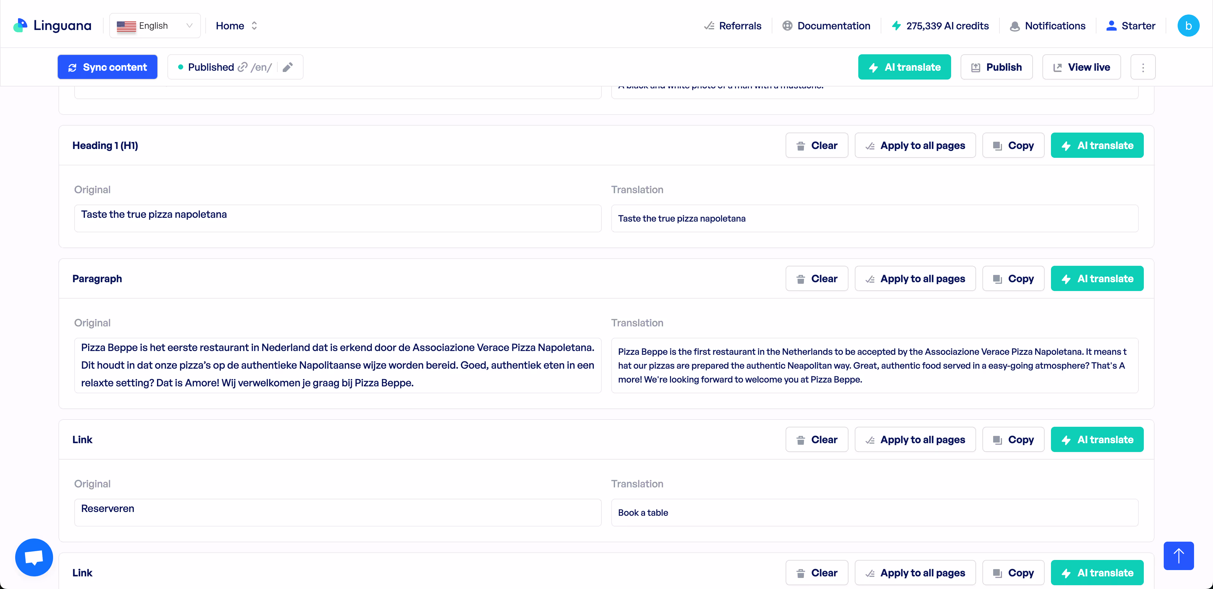Copy the Heading 1 original text
1213x589 pixels.
pos(1013,146)
